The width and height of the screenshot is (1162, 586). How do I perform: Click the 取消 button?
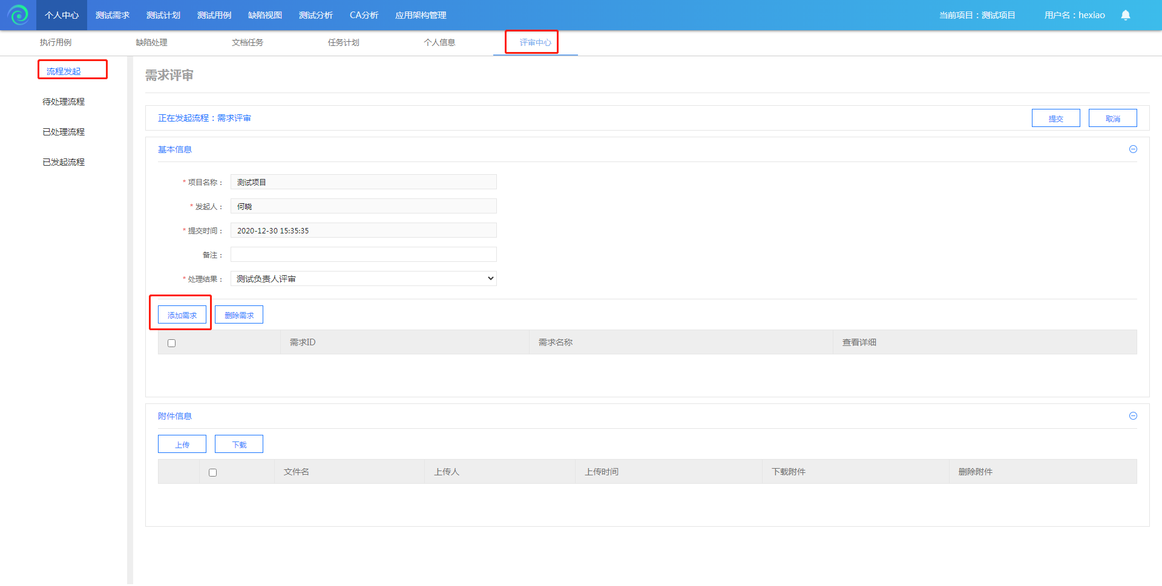pos(1112,119)
